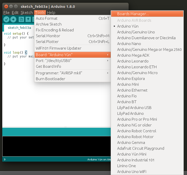The image size is (187, 175).
Task: Open Boards Manager...
Action: tap(147, 14)
